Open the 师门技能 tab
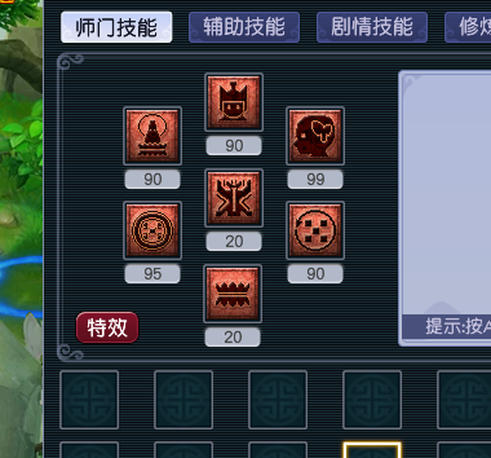This screenshot has height=458, width=491. [117, 27]
